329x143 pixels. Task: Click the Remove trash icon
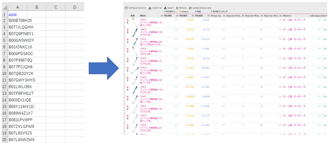coord(177,8)
